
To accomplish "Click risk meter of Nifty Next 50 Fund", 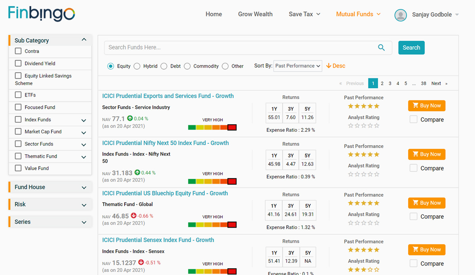I will coord(212,182).
